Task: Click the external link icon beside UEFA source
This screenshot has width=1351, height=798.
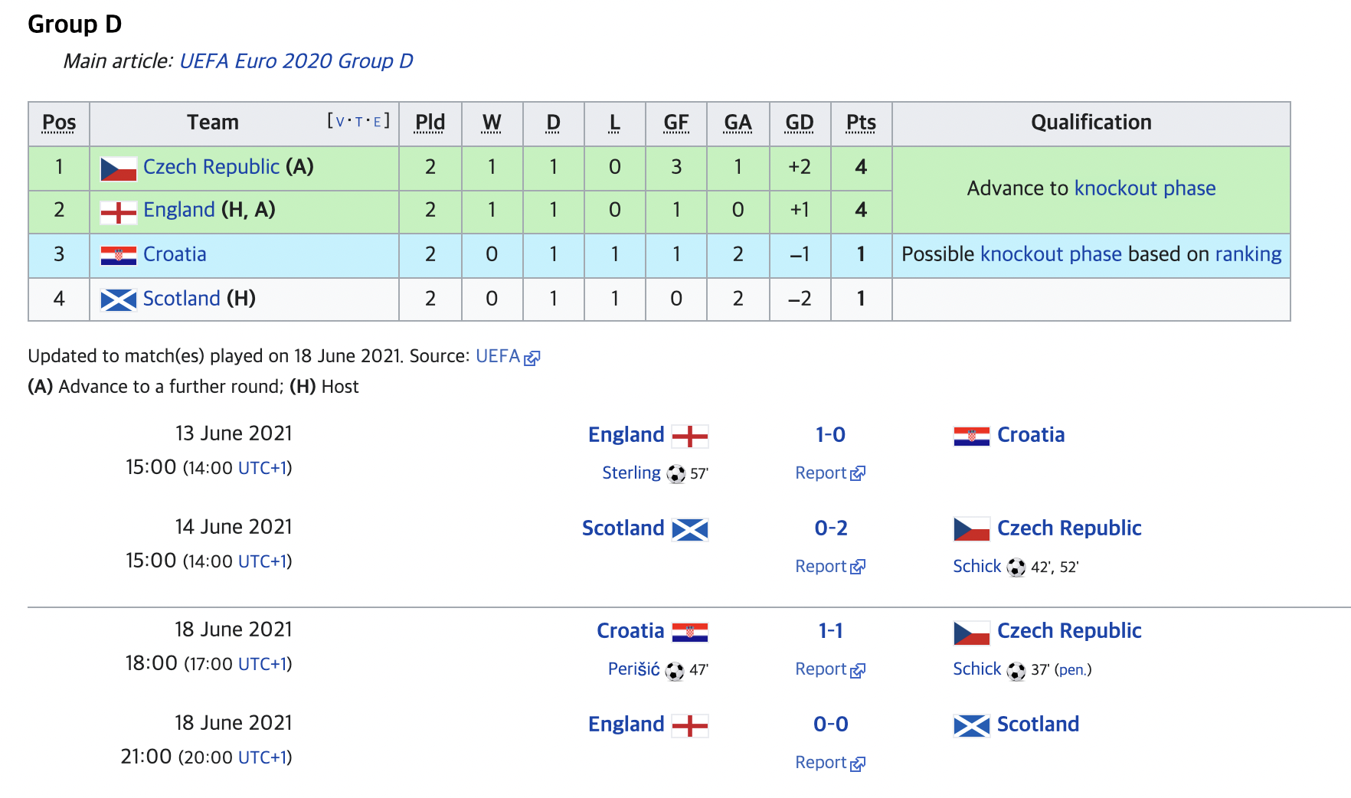Action: [x=532, y=358]
